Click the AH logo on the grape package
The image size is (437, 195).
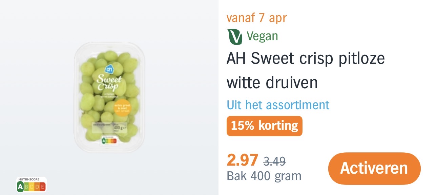pos(110,70)
